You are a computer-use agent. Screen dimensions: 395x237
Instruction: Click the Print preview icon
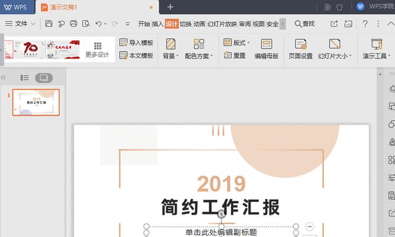tap(86, 24)
